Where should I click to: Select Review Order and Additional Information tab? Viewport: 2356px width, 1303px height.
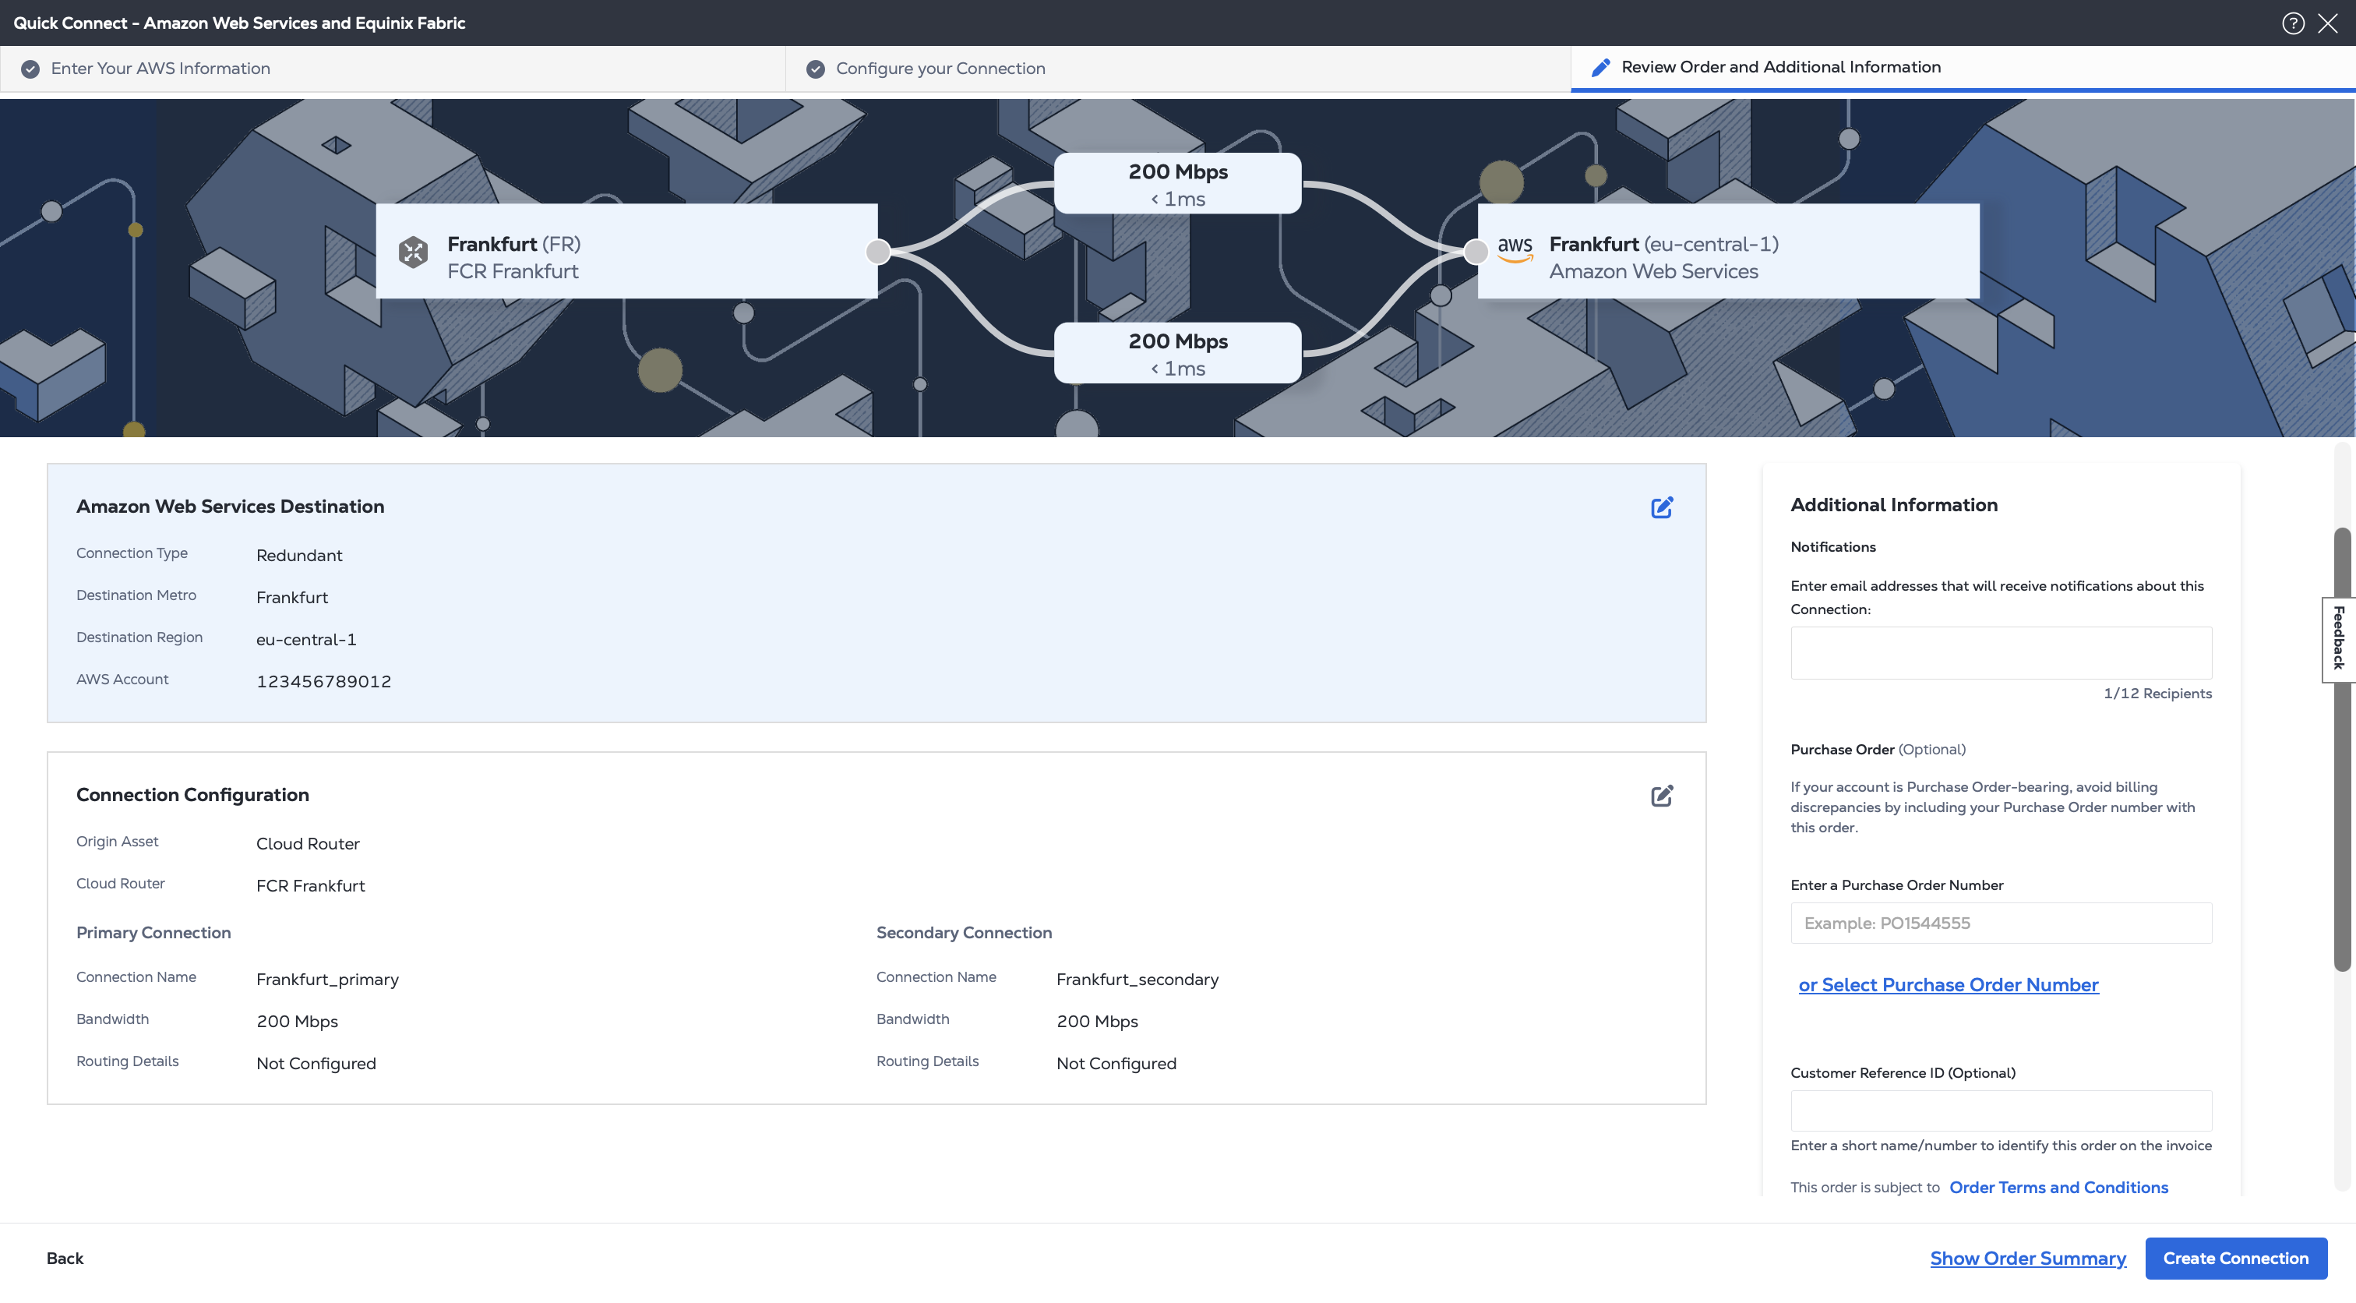click(x=1779, y=67)
